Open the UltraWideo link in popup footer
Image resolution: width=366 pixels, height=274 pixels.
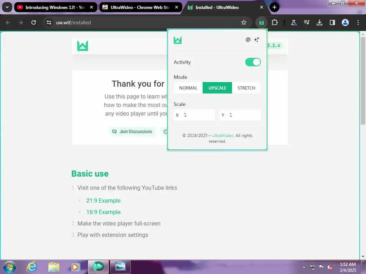click(x=223, y=135)
